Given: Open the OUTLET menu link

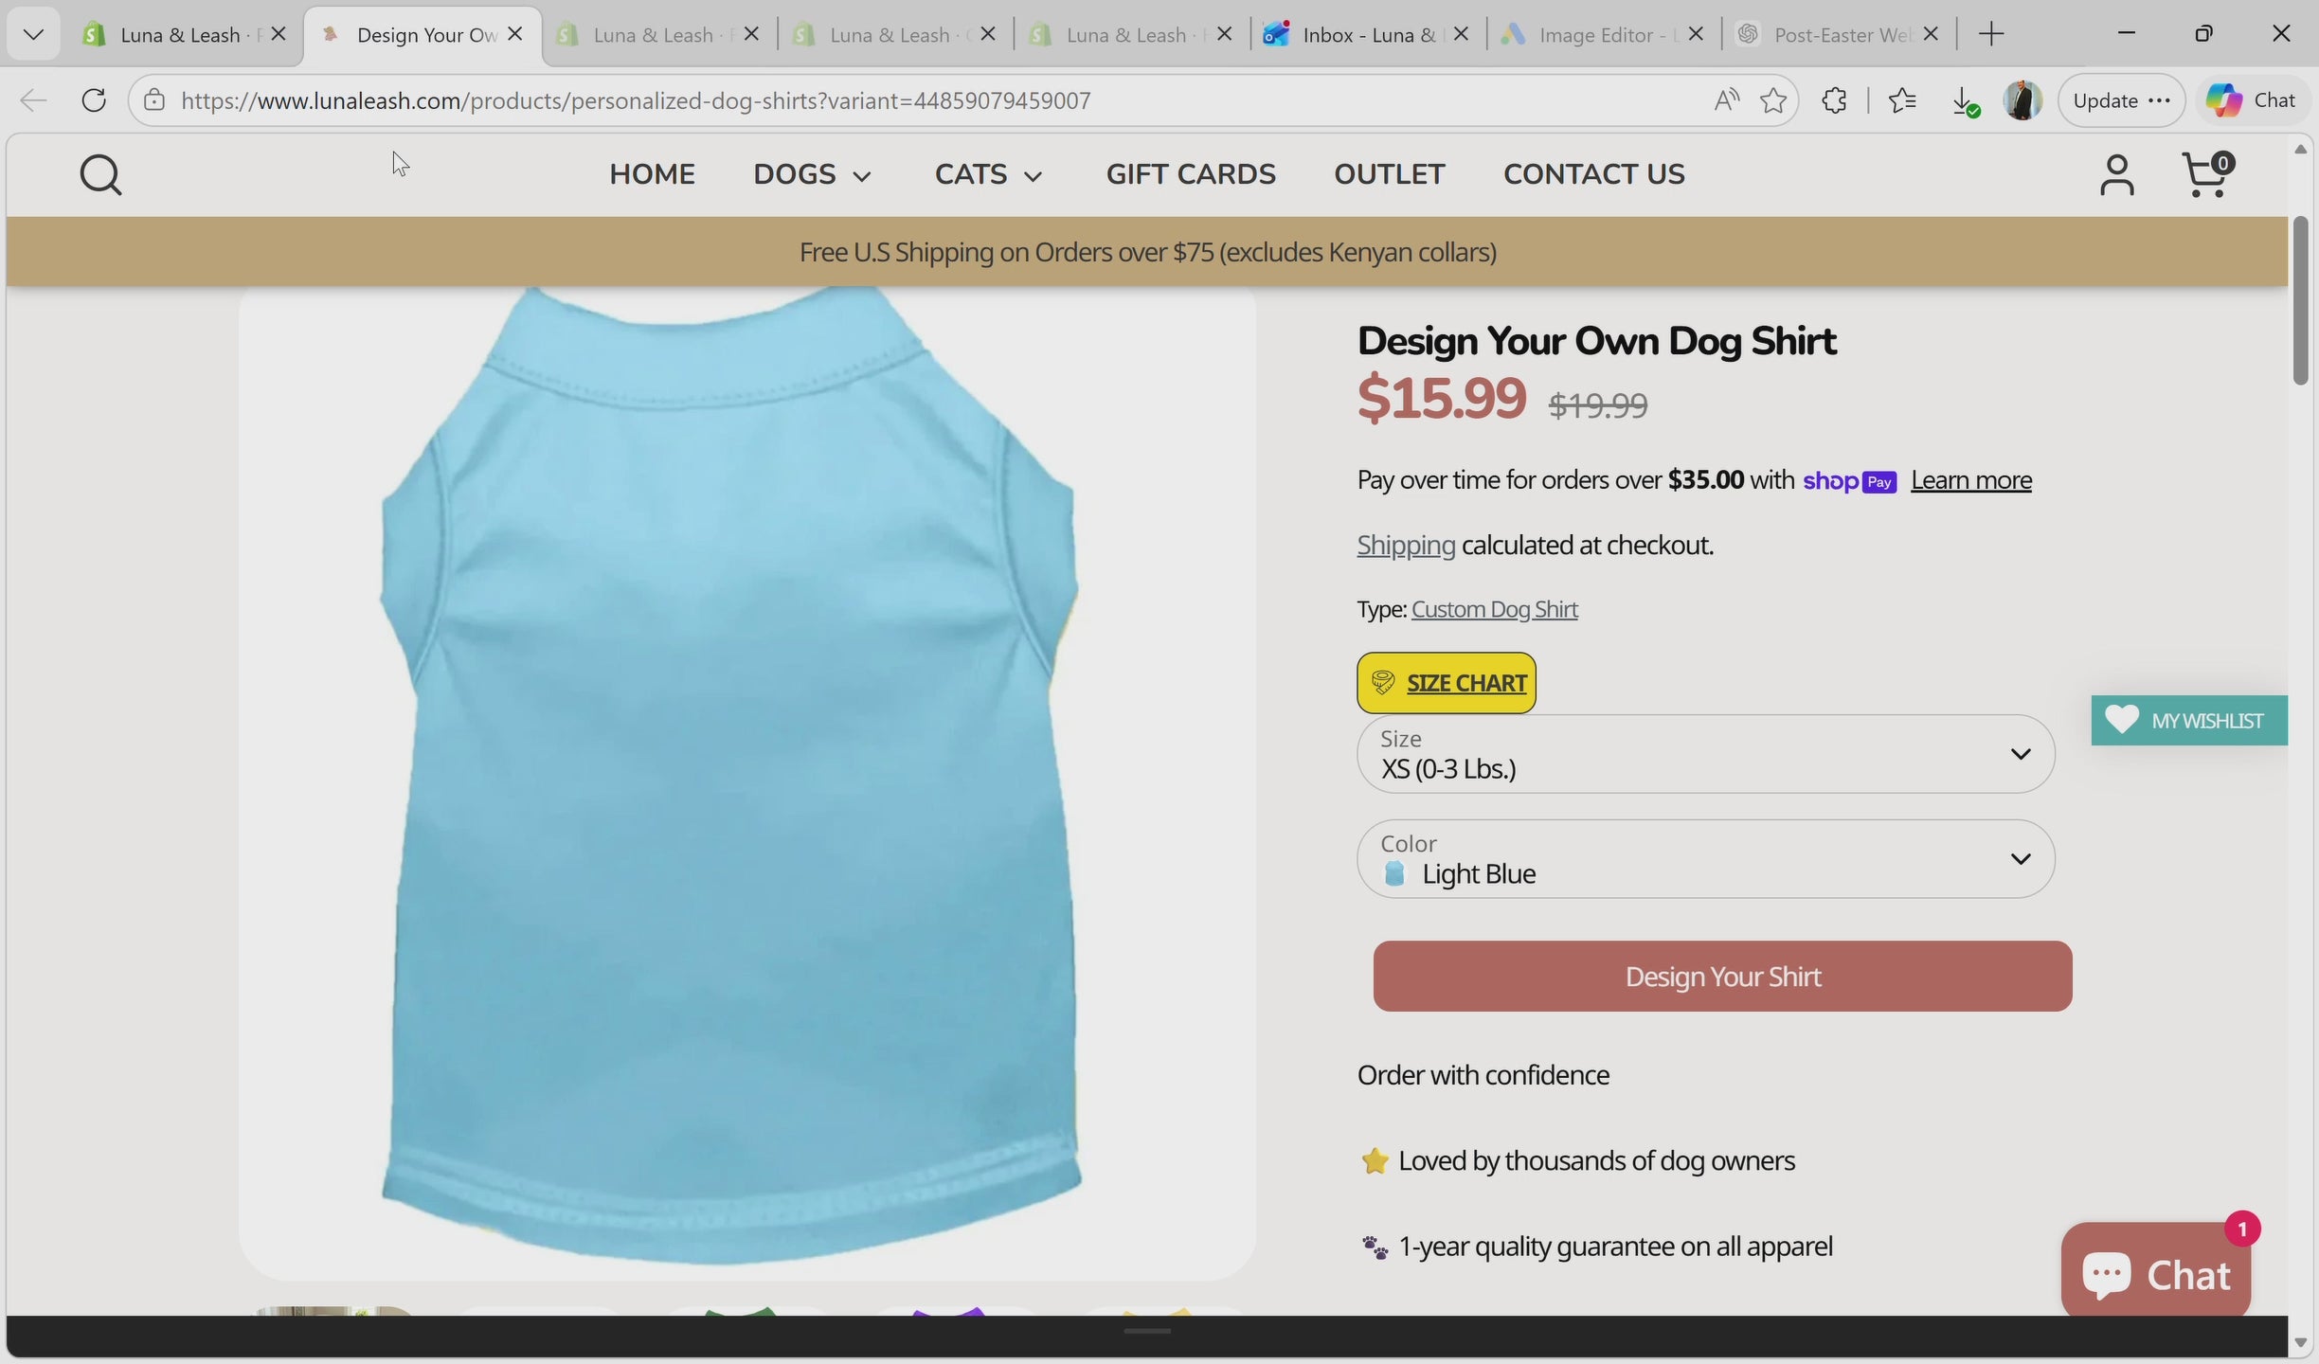Looking at the screenshot, I should tap(1389, 174).
